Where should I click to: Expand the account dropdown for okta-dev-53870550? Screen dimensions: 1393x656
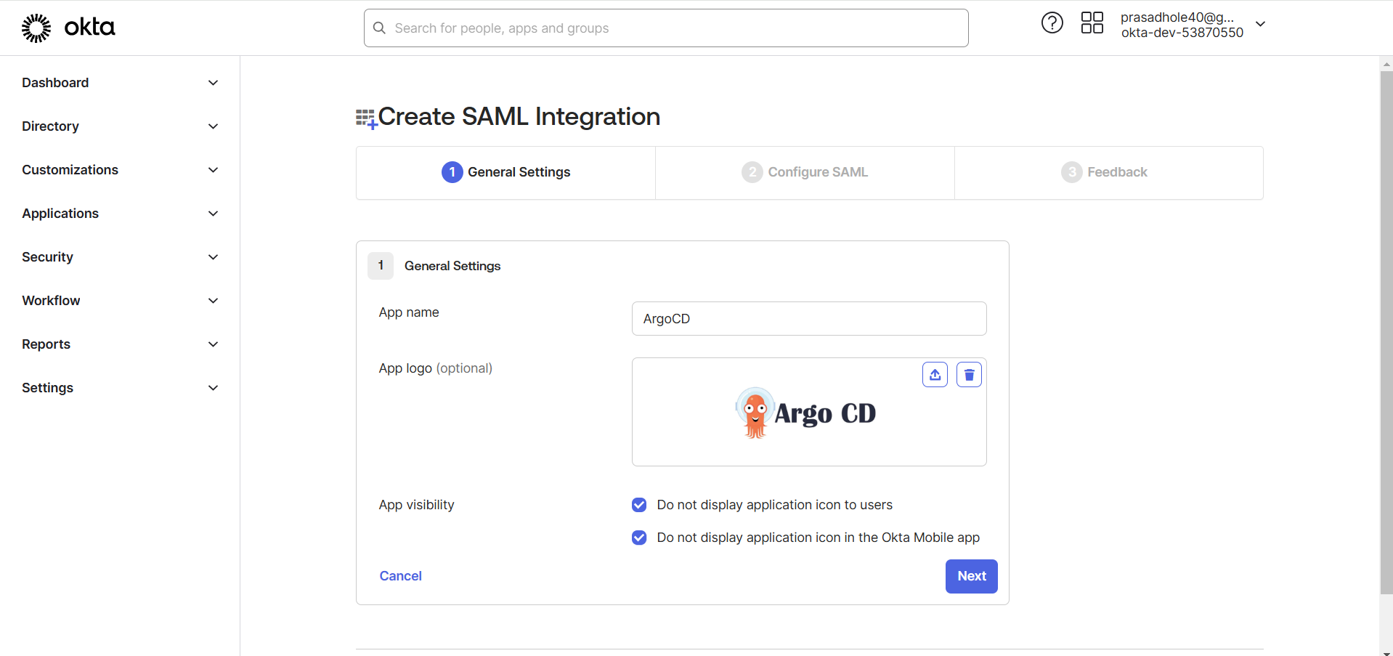pyautogui.click(x=1261, y=24)
